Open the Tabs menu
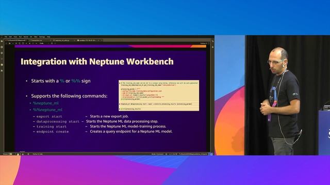Viewport: 330px width, 185px height. tap(36, 37)
